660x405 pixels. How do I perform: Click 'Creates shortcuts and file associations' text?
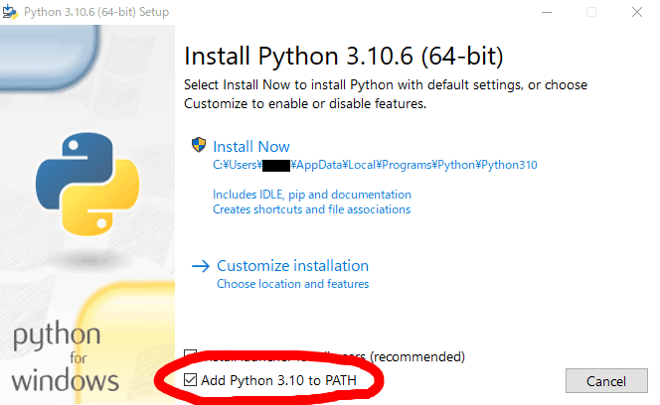coord(311,209)
